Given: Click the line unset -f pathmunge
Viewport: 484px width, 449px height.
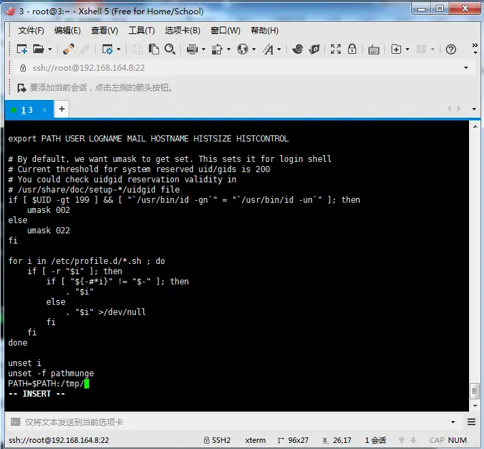Looking at the screenshot, I should pyautogui.click(x=51, y=373).
